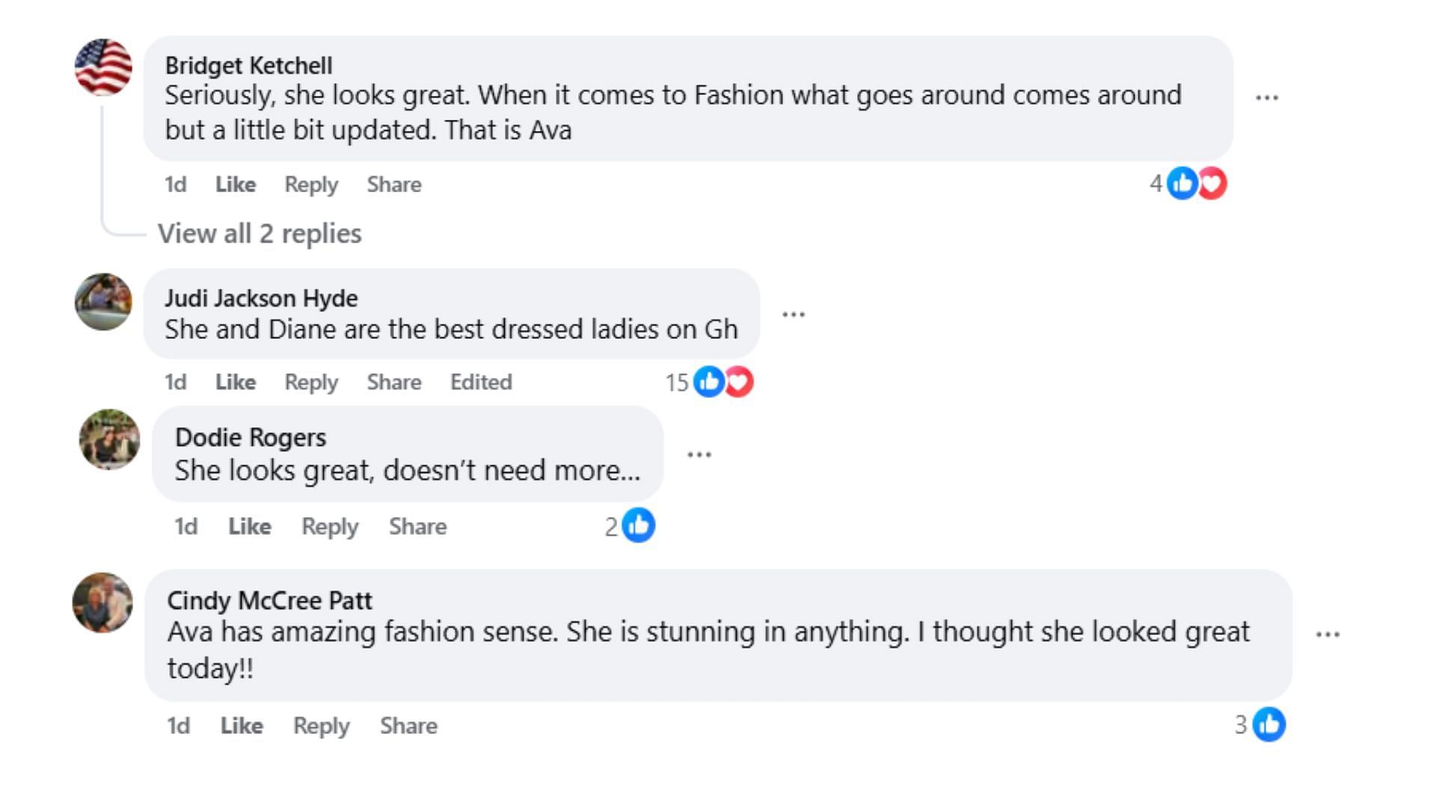
Task: Like Bridget Ketchell's comment
Action: point(236,184)
